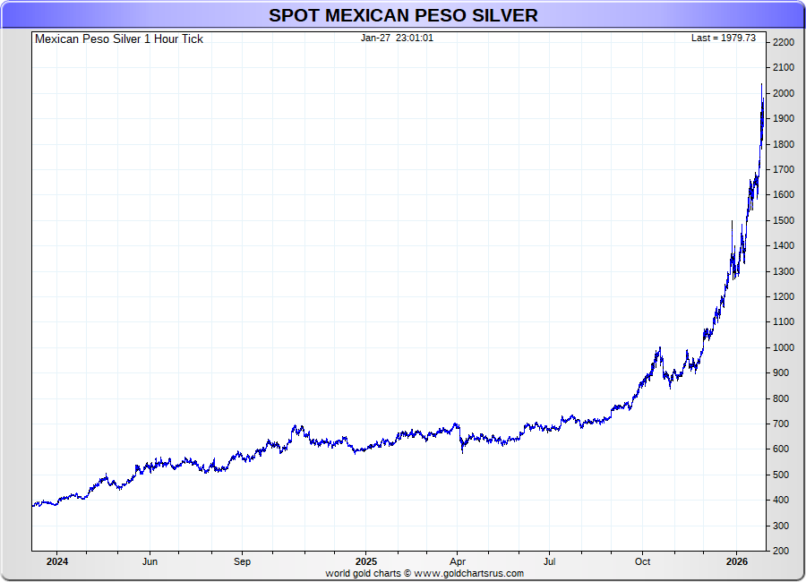Click the 1400 y-axis label

pyautogui.click(x=784, y=245)
